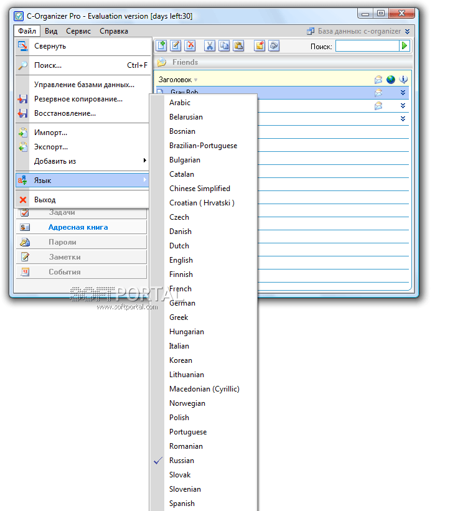The image size is (468, 511).
Task: Open the Заметки section
Action: [x=82, y=257]
